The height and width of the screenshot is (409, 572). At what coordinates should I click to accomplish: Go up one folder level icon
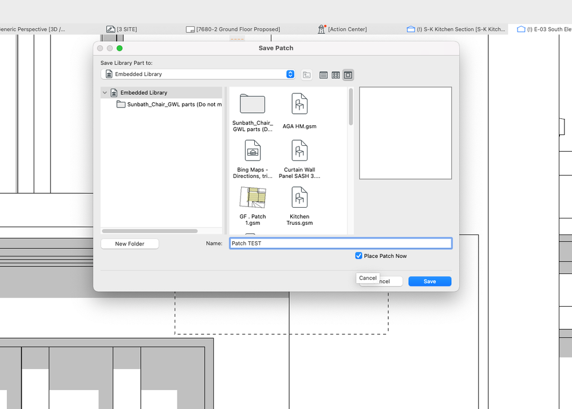307,75
